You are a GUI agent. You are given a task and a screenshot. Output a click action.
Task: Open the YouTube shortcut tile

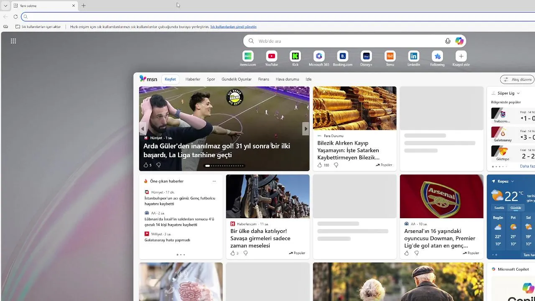pyautogui.click(x=272, y=59)
